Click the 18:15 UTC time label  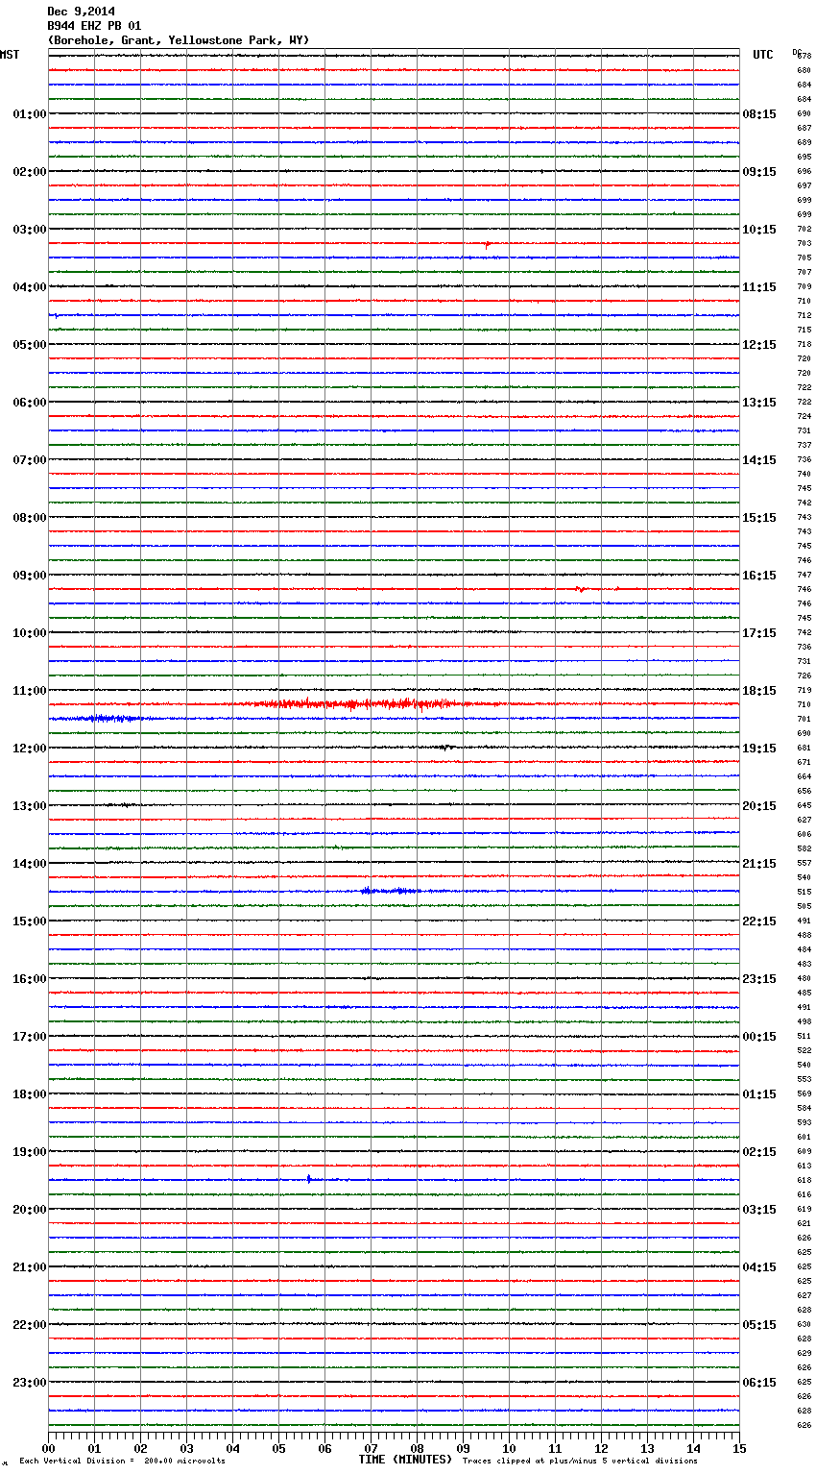click(x=759, y=690)
